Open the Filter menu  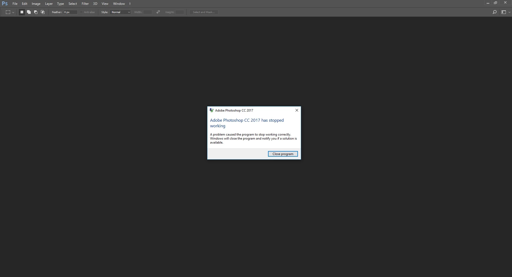coord(85,4)
